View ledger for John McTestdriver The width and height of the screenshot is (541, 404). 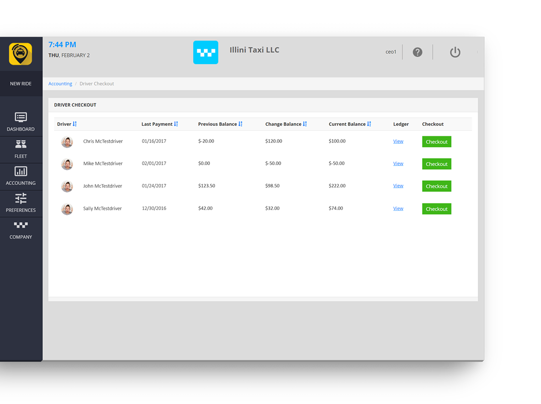pyautogui.click(x=398, y=186)
